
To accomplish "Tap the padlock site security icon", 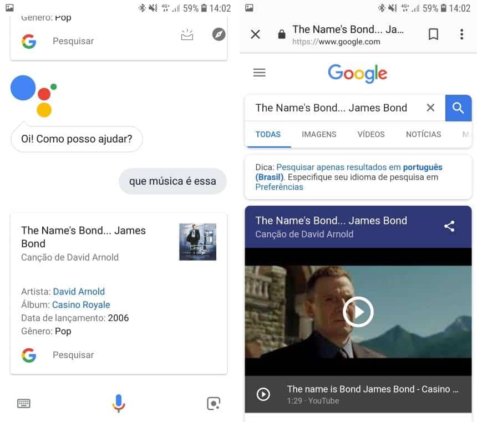I will pyautogui.click(x=282, y=34).
